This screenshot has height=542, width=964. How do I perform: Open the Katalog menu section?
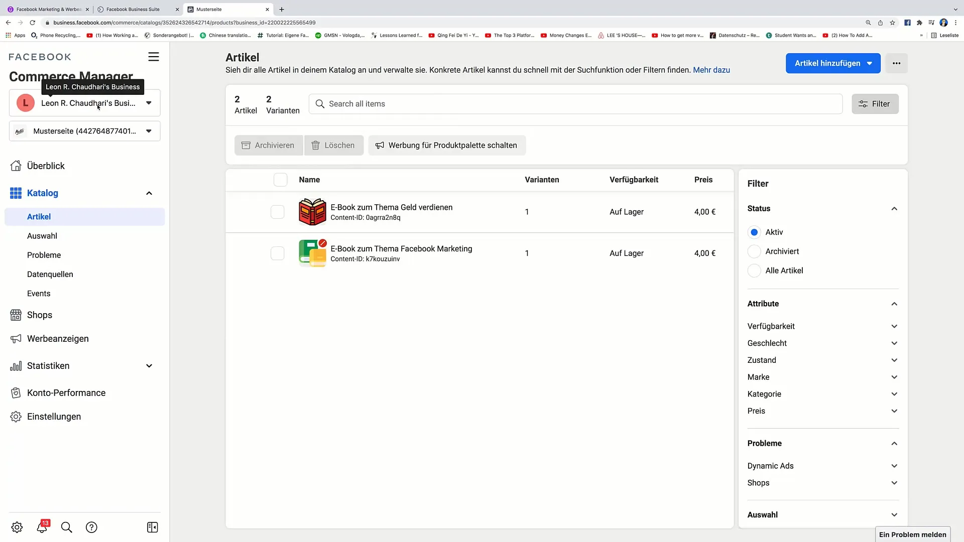pyautogui.click(x=42, y=193)
